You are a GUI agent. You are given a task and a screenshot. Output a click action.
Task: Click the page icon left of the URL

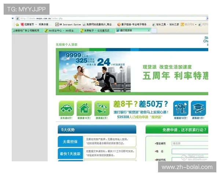click(x=18, y=18)
